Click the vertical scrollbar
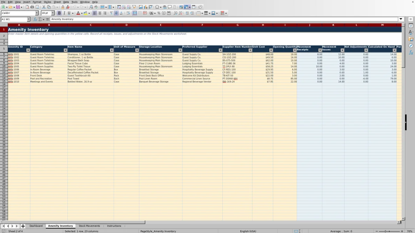The width and height of the screenshot is (415, 233). 403,123
